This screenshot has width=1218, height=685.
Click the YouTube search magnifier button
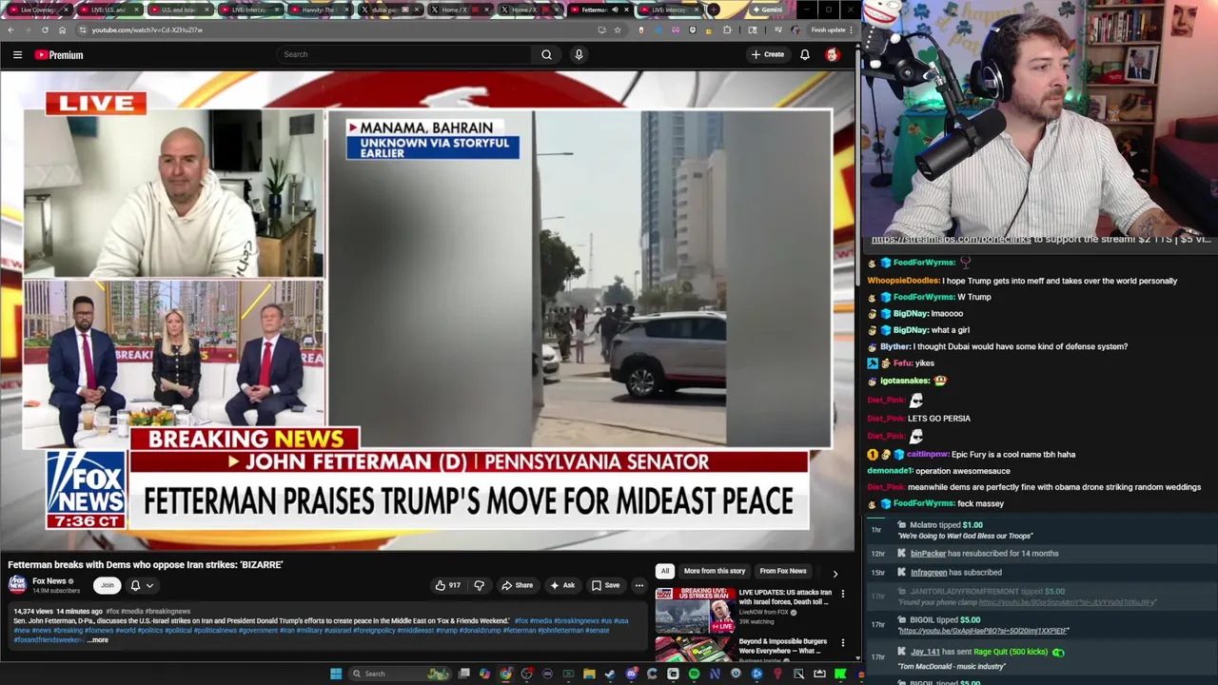[x=546, y=54]
